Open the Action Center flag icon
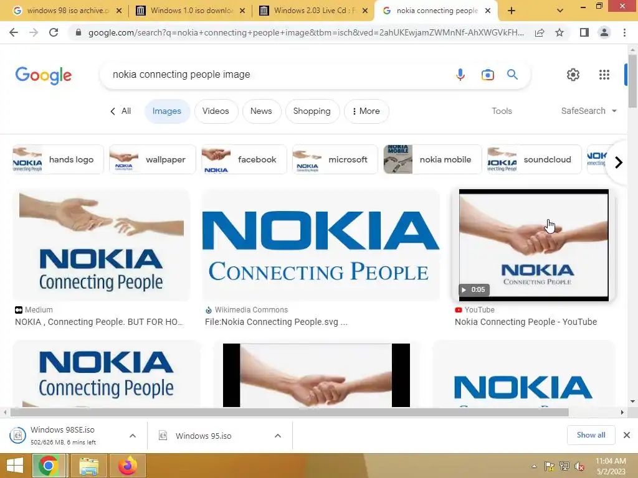 550,466
